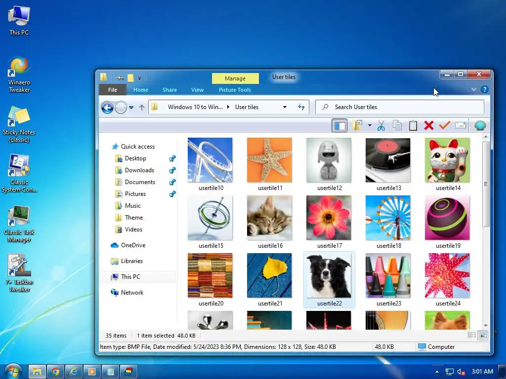Click the Manage contextual tab
The height and width of the screenshot is (379, 506).
235,78
